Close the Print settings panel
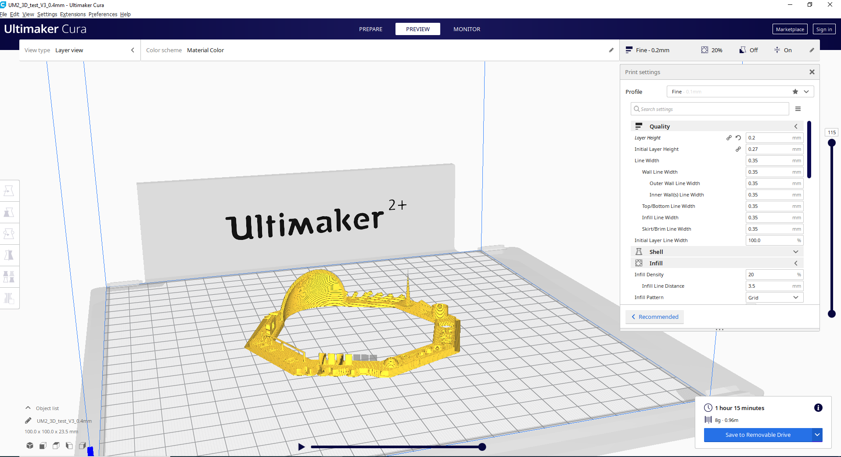Viewport: 841px width, 457px height. point(812,72)
